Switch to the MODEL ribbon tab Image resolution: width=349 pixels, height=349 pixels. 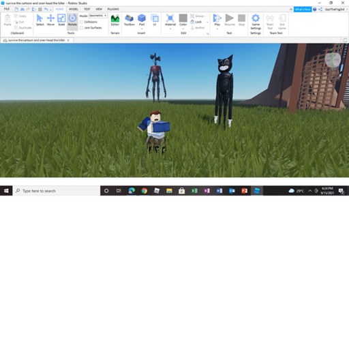click(74, 9)
